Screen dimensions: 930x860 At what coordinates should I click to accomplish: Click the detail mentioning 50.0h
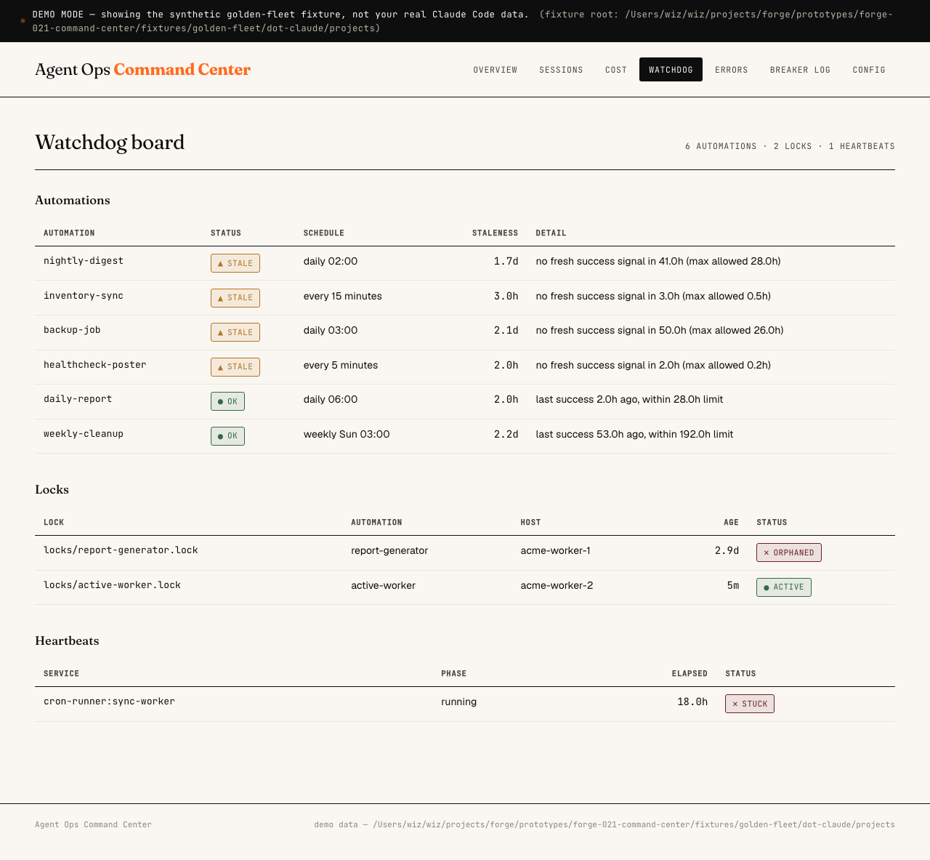(x=660, y=330)
